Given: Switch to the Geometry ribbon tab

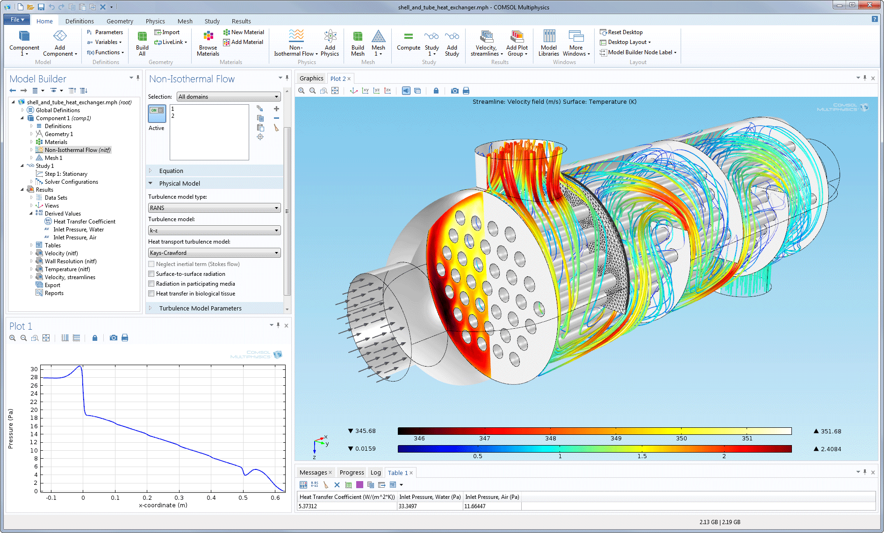Looking at the screenshot, I should tap(120, 21).
